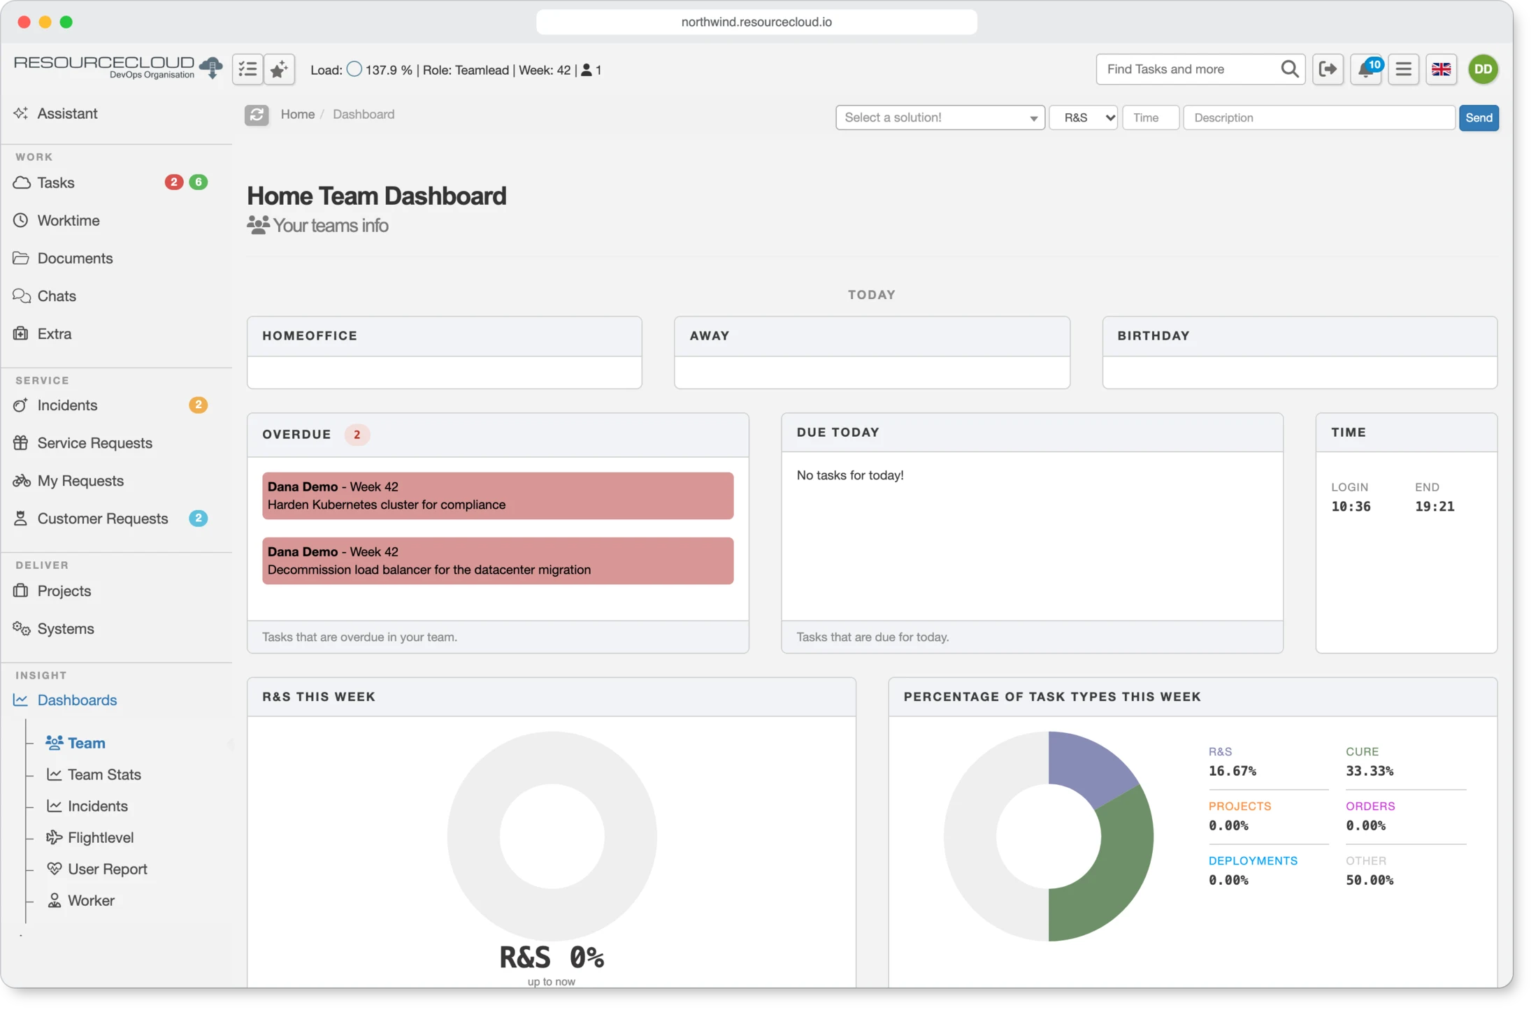Open the hamburger menu icon
1538x1019 pixels.
coord(1403,69)
